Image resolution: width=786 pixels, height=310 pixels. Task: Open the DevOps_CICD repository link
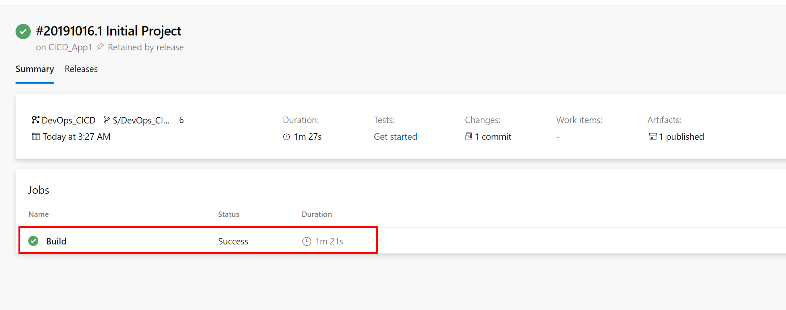pyautogui.click(x=68, y=120)
